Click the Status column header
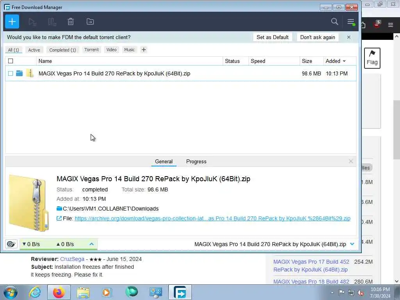The width and height of the screenshot is (400, 300). pyautogui.click(x=236, y=61)
